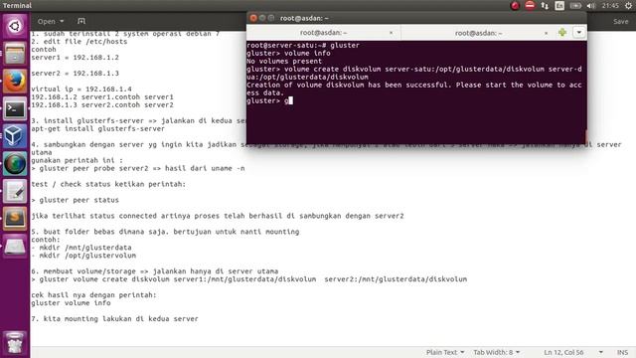Close the terminal window
The image size is (636, 358).
click(253, 18)
